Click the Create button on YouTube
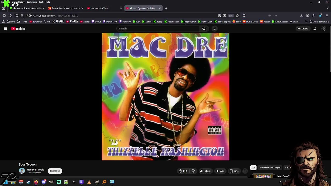The image size is (331, 186). [303, 29]
